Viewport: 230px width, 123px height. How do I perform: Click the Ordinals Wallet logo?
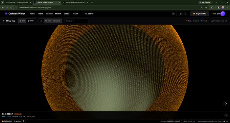click(x=15, y=14)
